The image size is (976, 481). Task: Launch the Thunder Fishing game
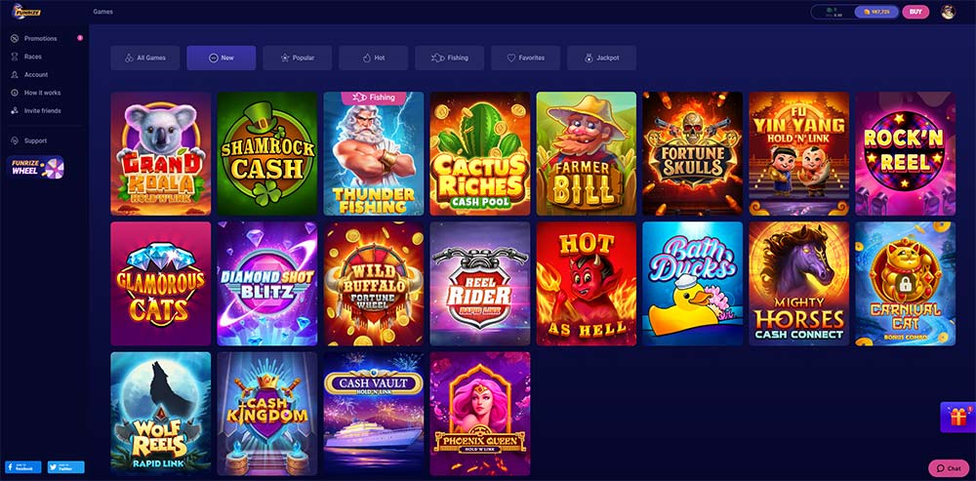374,154
